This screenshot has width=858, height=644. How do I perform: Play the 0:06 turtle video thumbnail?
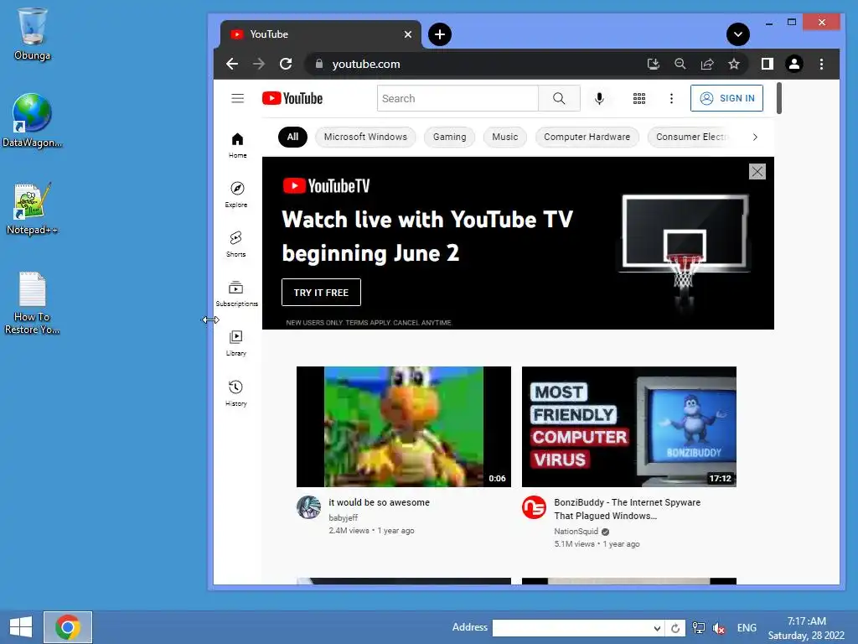[x=404, y=427]
